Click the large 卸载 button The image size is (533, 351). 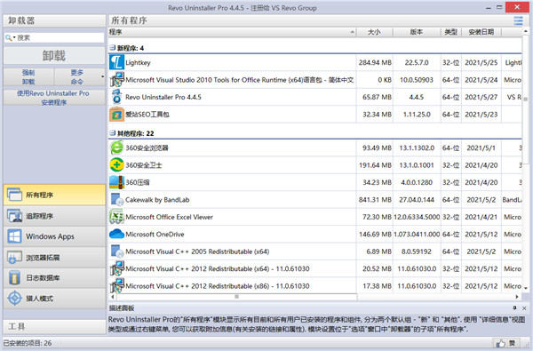coord(54,55)
